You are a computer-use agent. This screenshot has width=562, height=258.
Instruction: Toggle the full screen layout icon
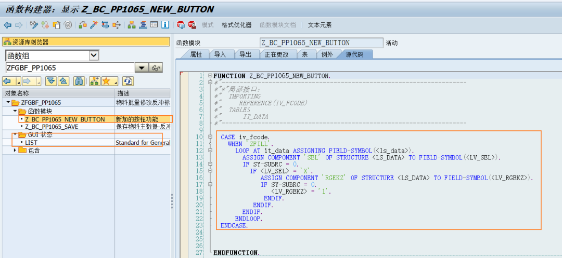[154, 24]
